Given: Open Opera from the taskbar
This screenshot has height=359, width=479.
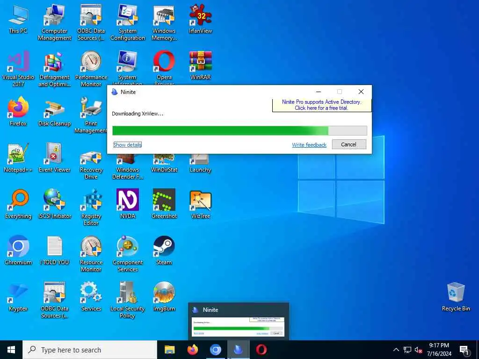Looking at the screenshot, I should (x=261, y=350).
